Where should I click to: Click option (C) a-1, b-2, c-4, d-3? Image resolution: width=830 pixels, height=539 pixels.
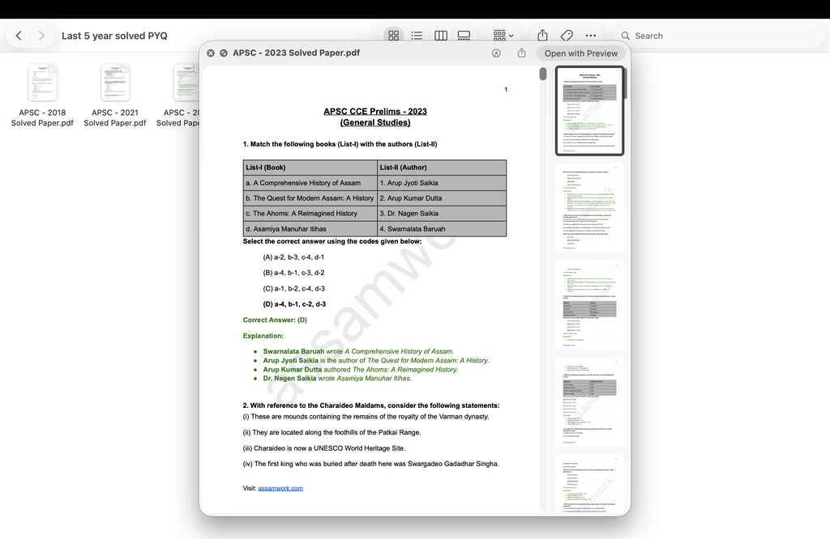[293, 289]
